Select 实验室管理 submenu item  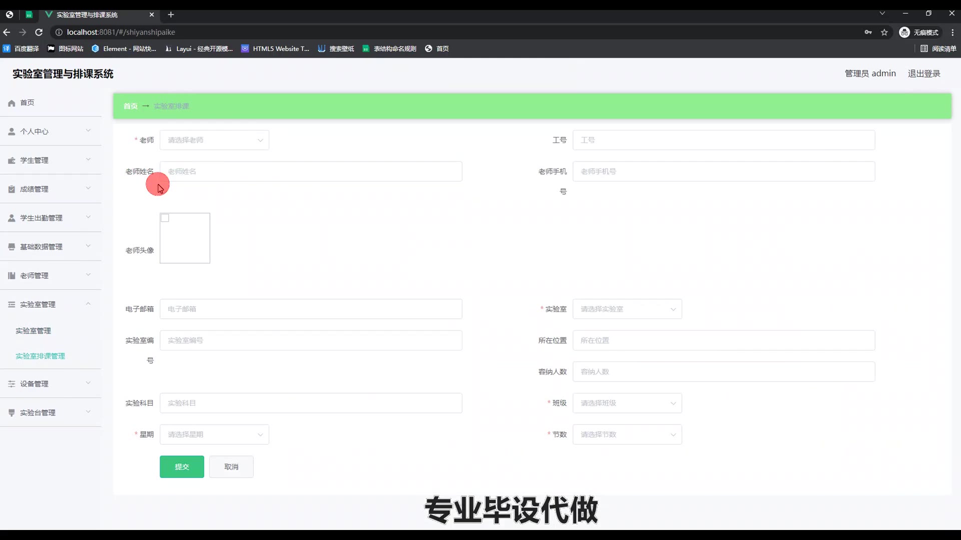pos(33,331)
